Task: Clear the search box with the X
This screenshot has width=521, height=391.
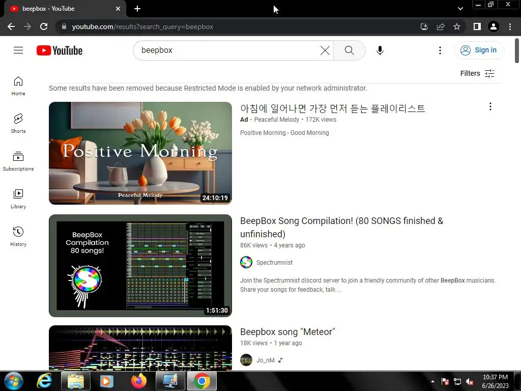Action: pyautogui.click(x=325, y=50)
